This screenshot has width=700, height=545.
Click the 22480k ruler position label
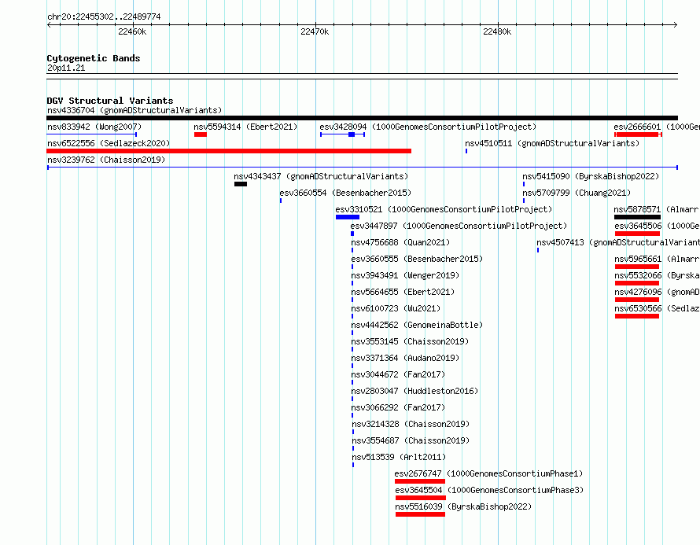coord(497,31)
